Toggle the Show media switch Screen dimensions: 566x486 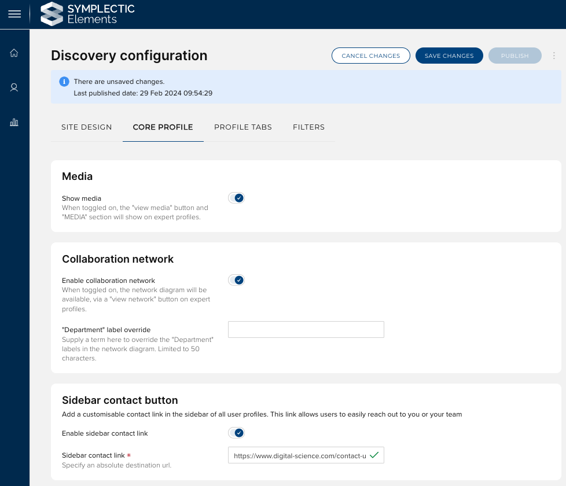click(x=236, y=198)
